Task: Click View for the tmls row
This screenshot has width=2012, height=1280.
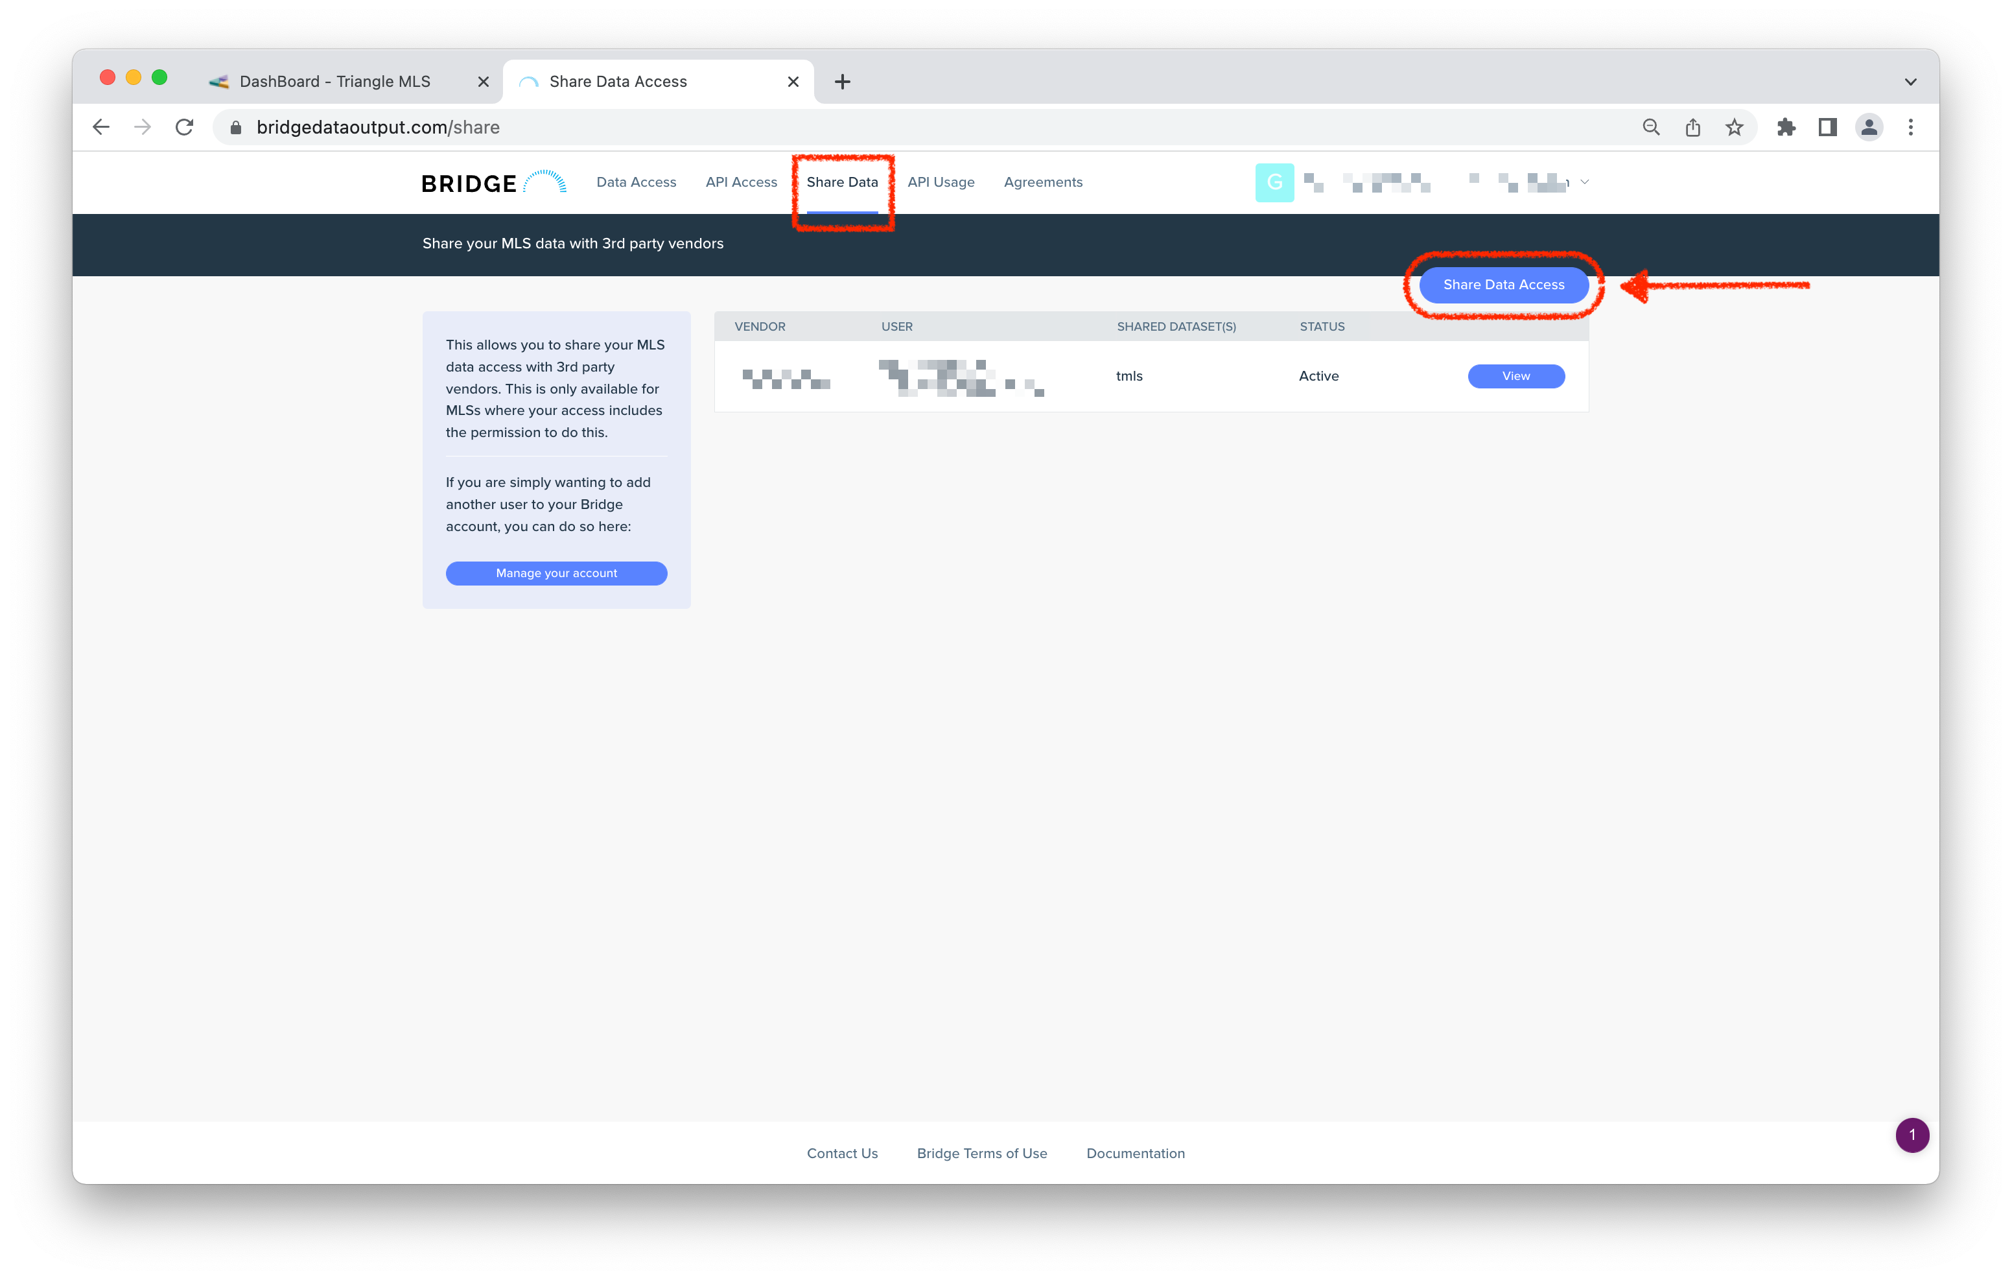Action: coord(1515,375)
